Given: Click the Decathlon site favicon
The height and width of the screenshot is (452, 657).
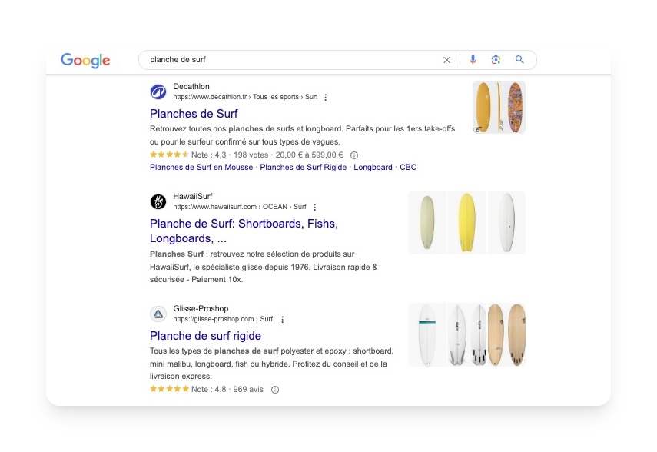Looking at the screenshot, I should 158,92.
